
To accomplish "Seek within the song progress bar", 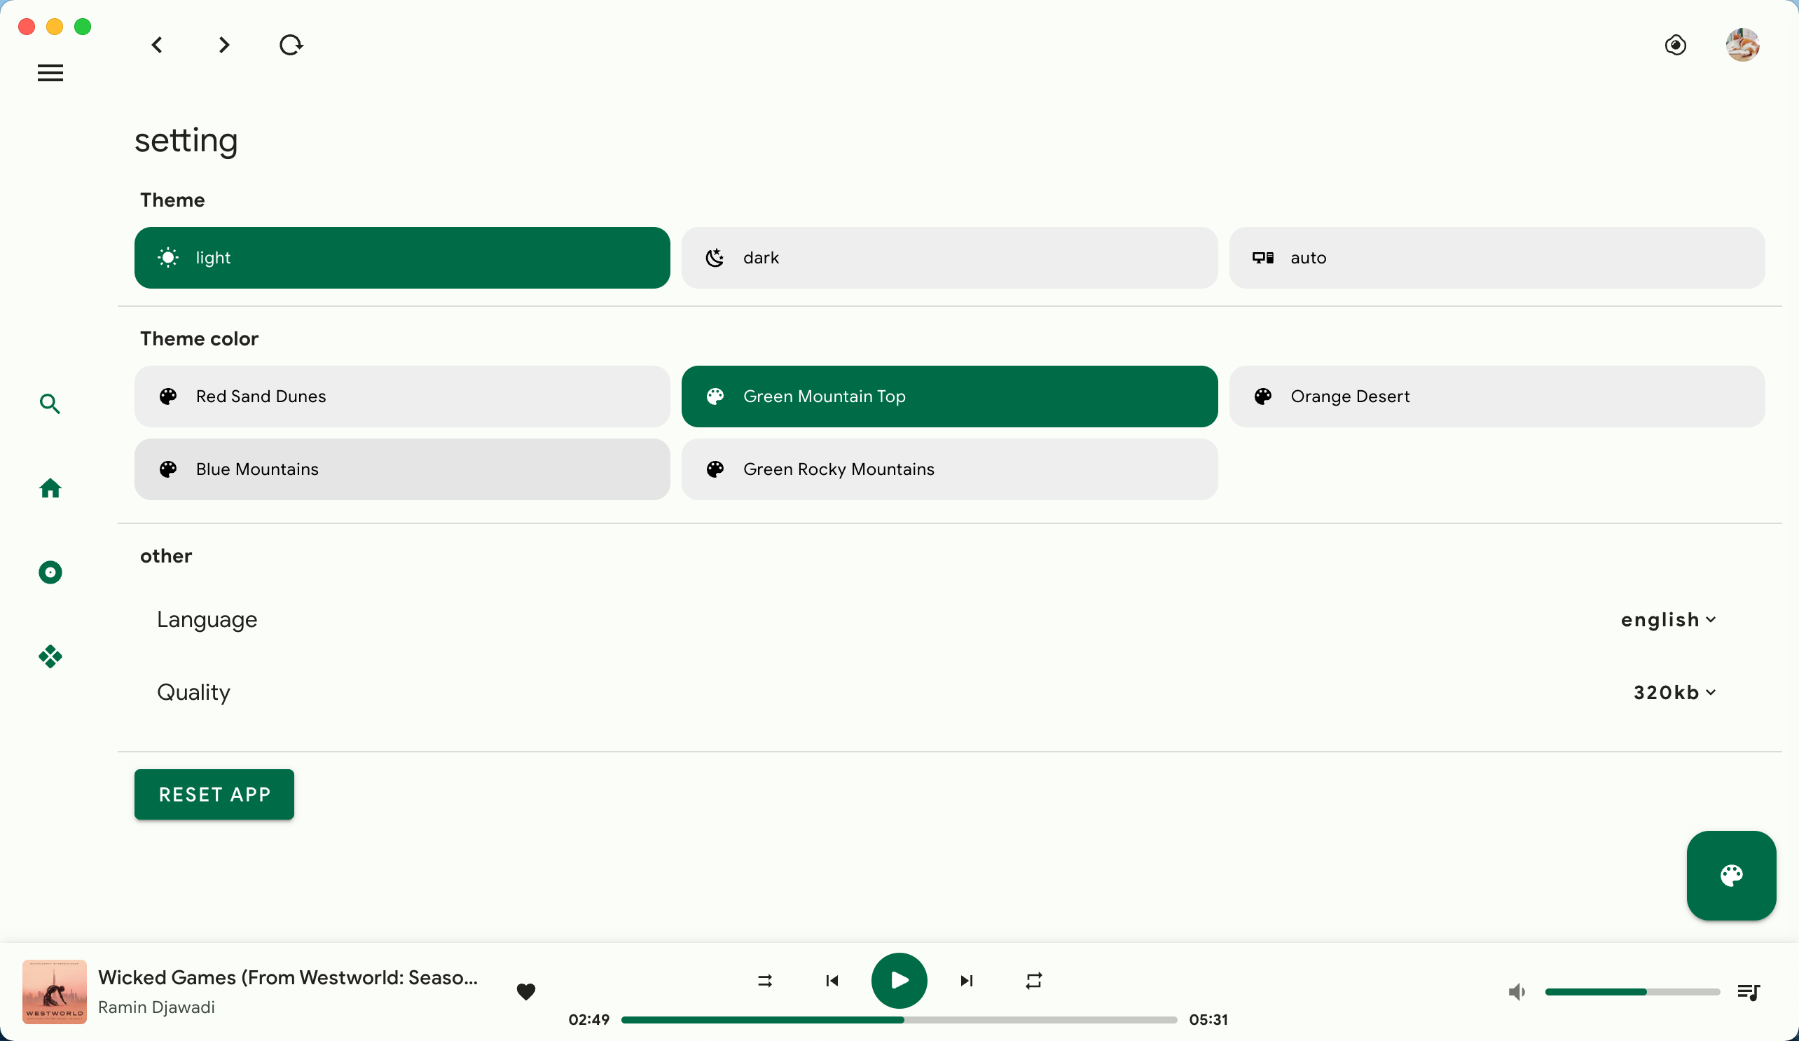I will coord(899,1019).
